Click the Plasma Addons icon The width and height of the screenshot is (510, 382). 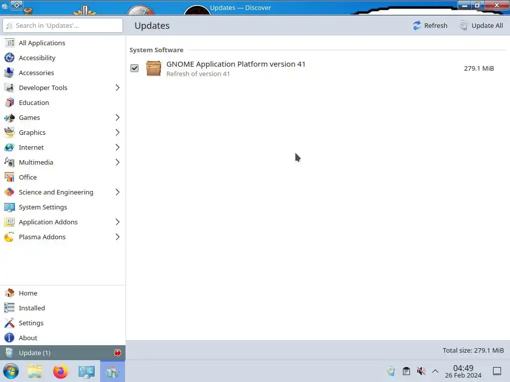click(9, 237)
